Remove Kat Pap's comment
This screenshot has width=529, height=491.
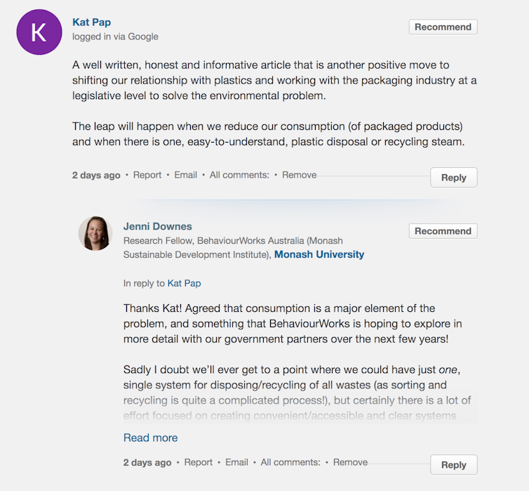pos(299,175)
